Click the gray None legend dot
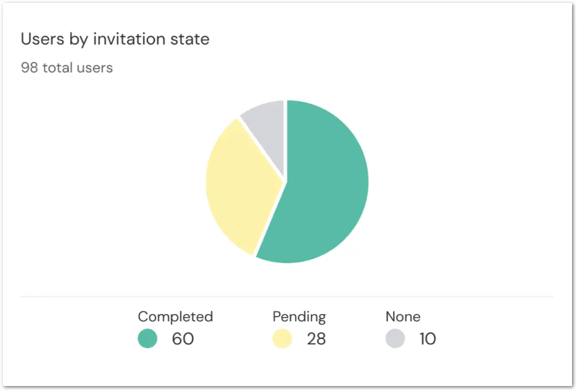The height and width of the screenshot is (391, 577). (395, 338)
